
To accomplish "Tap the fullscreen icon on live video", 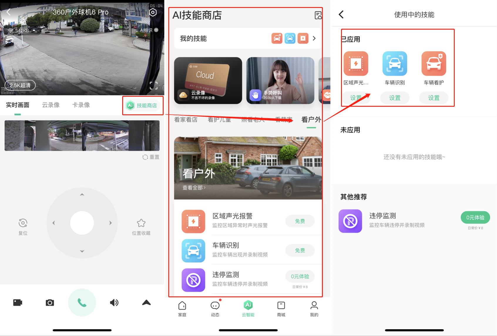I will pyautogui.click(x=153, y=85).
